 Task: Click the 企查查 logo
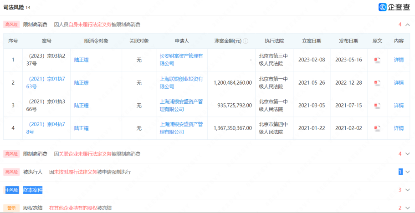coord(395,7)
